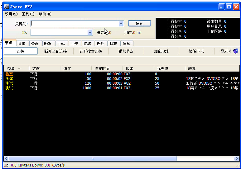
Task: Switch to the 日志 tab
Action: pos(114,44)
